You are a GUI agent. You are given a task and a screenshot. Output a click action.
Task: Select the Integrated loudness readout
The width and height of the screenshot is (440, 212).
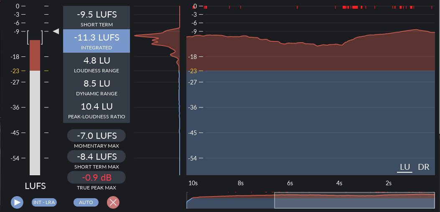pos(97,41)
